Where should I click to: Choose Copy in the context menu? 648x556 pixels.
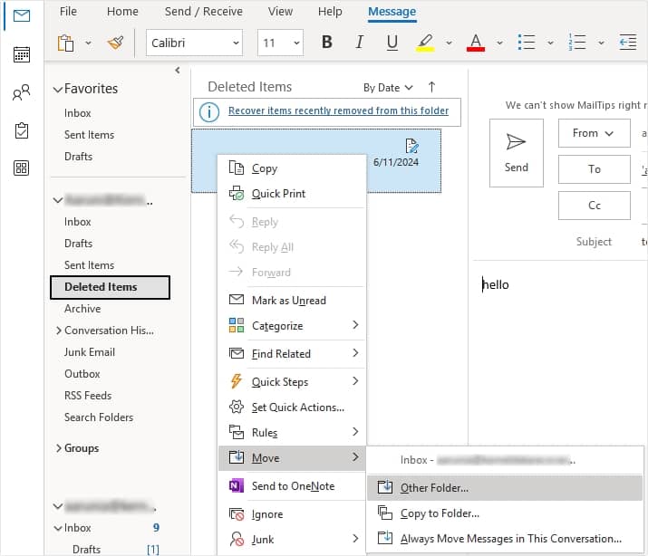tap(292, 168)
